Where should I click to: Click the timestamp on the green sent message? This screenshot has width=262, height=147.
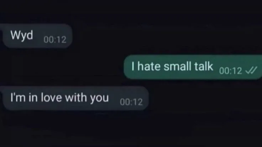click(231, 71)
